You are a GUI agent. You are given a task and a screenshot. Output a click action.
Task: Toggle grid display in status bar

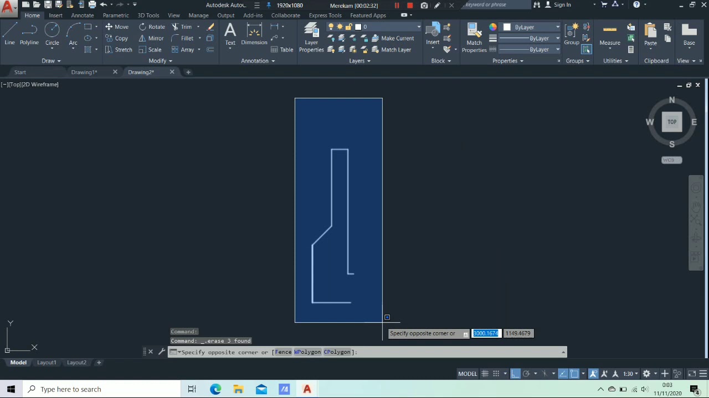(x=485, y=374)
